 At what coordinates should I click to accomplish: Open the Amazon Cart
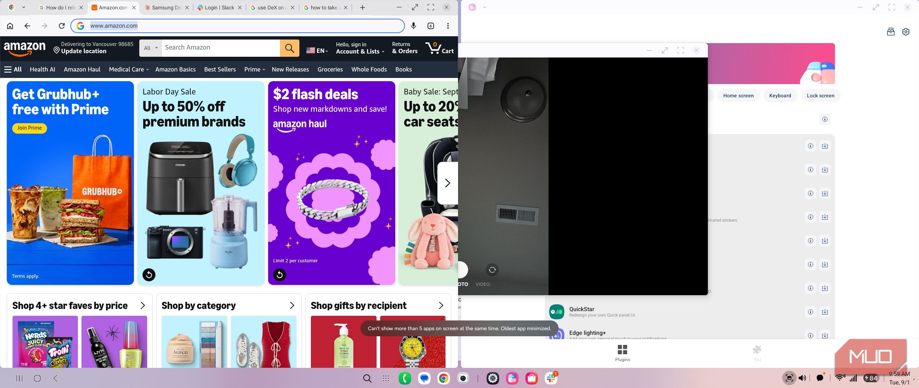point(440,48)
